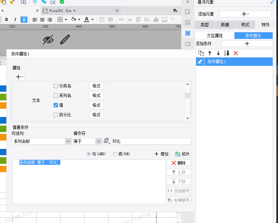
Task: Delete condition with the red X icon
Action: pos(236,53)
